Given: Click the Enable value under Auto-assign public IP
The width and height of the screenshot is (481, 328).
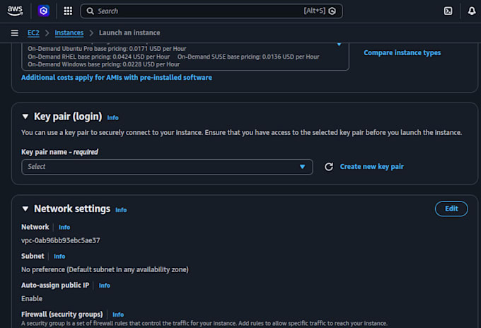Looking at the screenshot, I should 32,298.
